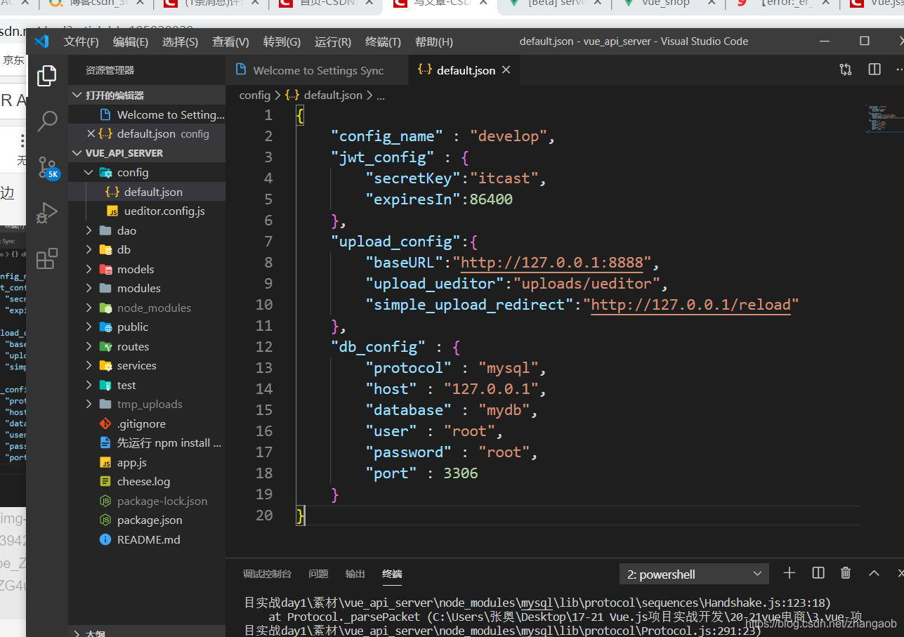Image resolution: width=904 pixels, height=637 pixels.
Task: Open the 查看(V) menu
Action: (230, 41)
